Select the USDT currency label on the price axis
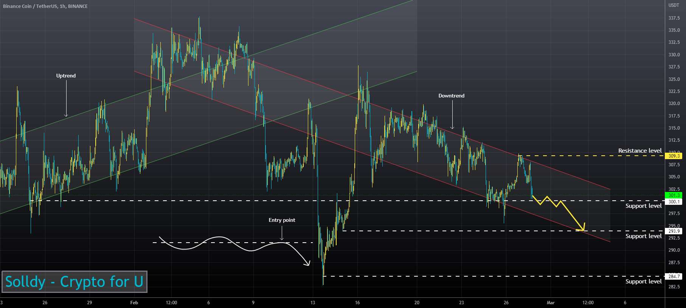This screenshot has width=686, height=308. click(x=674, y=5)
